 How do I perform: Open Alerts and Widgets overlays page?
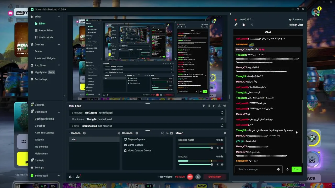point(45,58)
